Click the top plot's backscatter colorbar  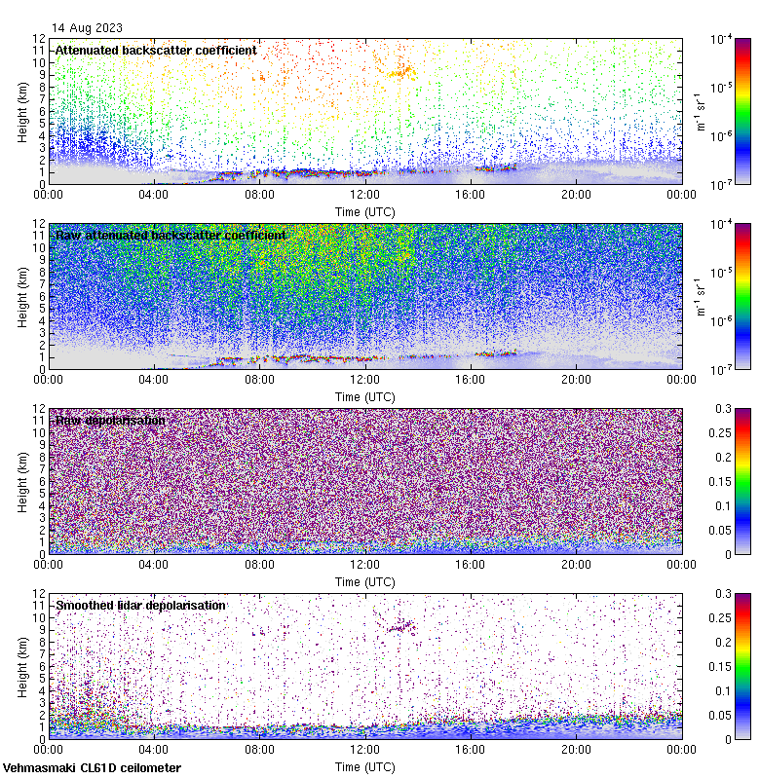click(x=742, y=111)
